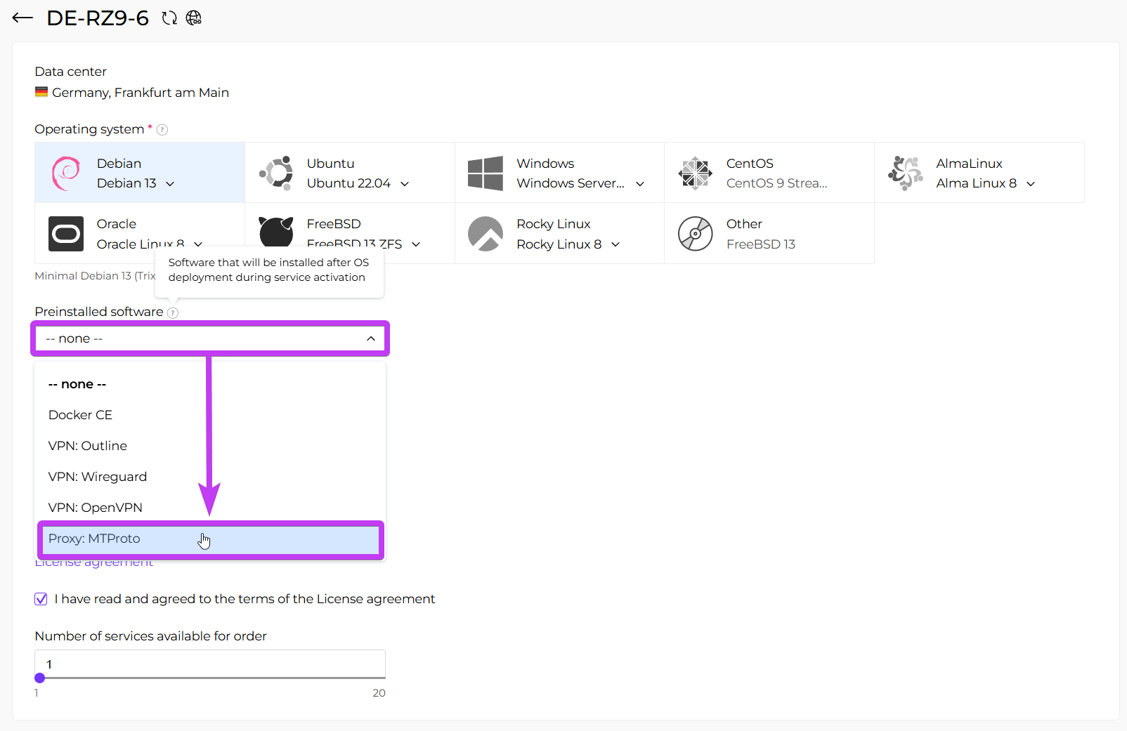Click the number of services input field
Viewport: 1127px width, 731px height.
pyautogui.click(x=210, y=664)
